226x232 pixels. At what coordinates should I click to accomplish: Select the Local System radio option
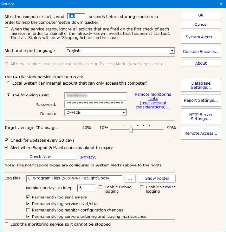8,83
